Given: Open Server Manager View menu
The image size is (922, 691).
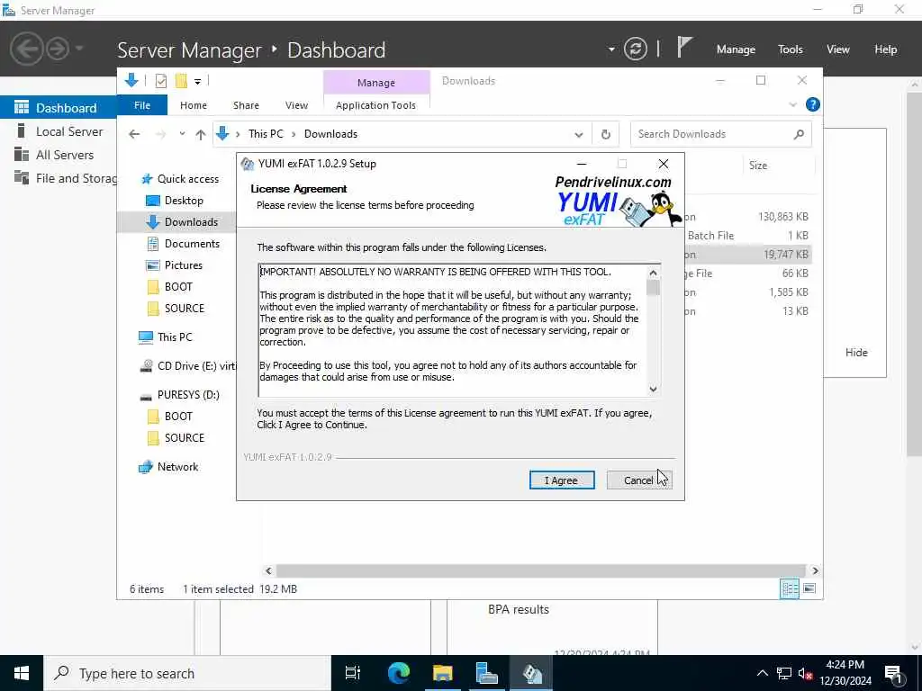Looking at the screenshot, I should 838,49.
